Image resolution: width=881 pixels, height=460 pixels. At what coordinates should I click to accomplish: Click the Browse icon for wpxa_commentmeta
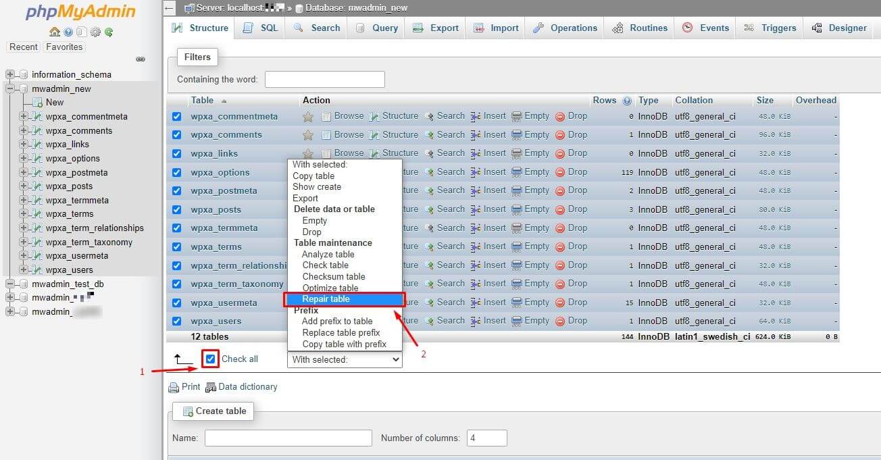pos(326,116)
